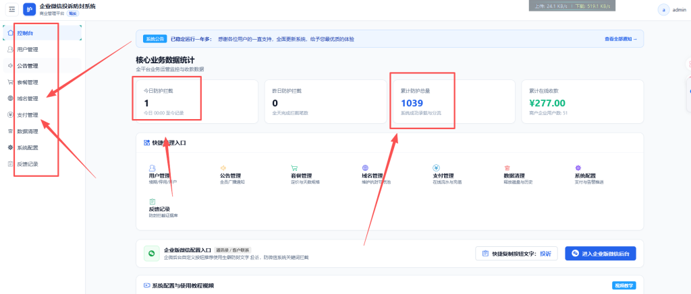This screenshot has width=691, height=294.
Task: Open the admin avatar icon
Action: point(664,9)
